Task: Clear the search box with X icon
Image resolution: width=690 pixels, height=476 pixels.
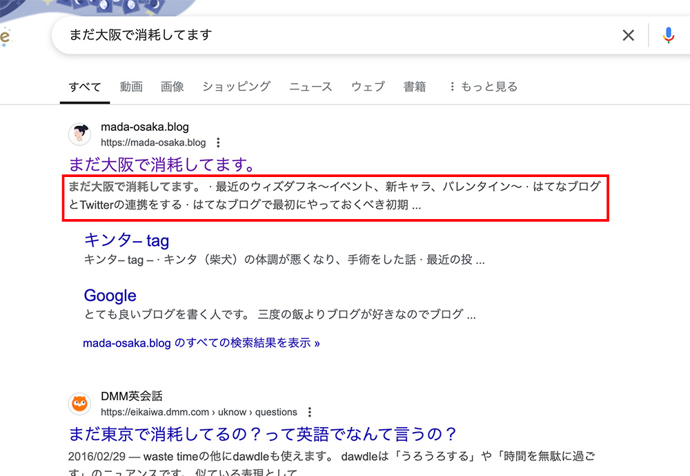Action: (628, 35)
